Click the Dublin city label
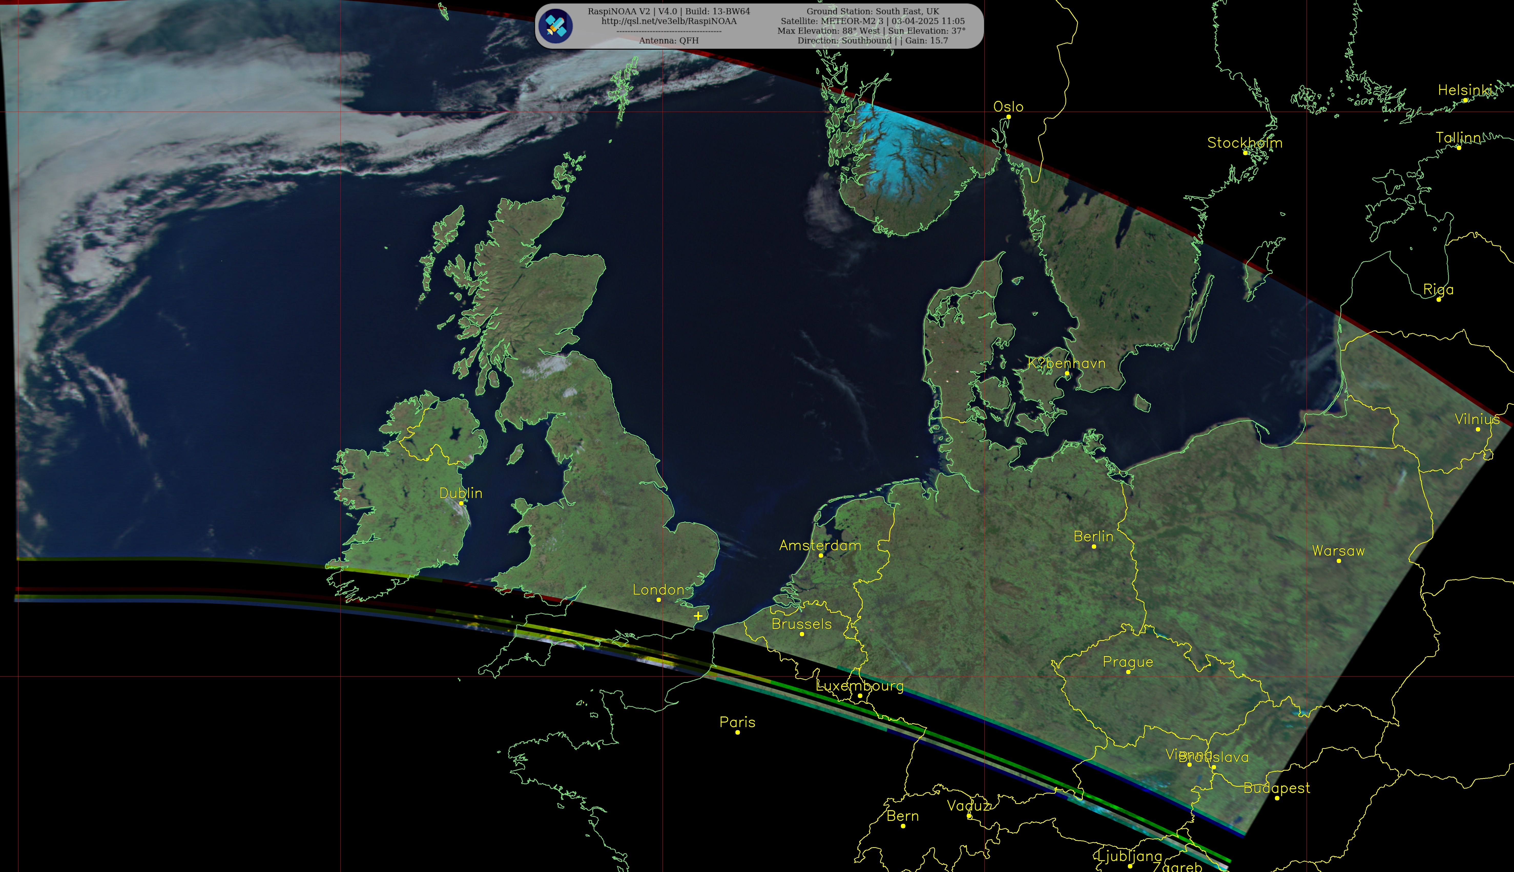1514x872 pixels. 460,493
